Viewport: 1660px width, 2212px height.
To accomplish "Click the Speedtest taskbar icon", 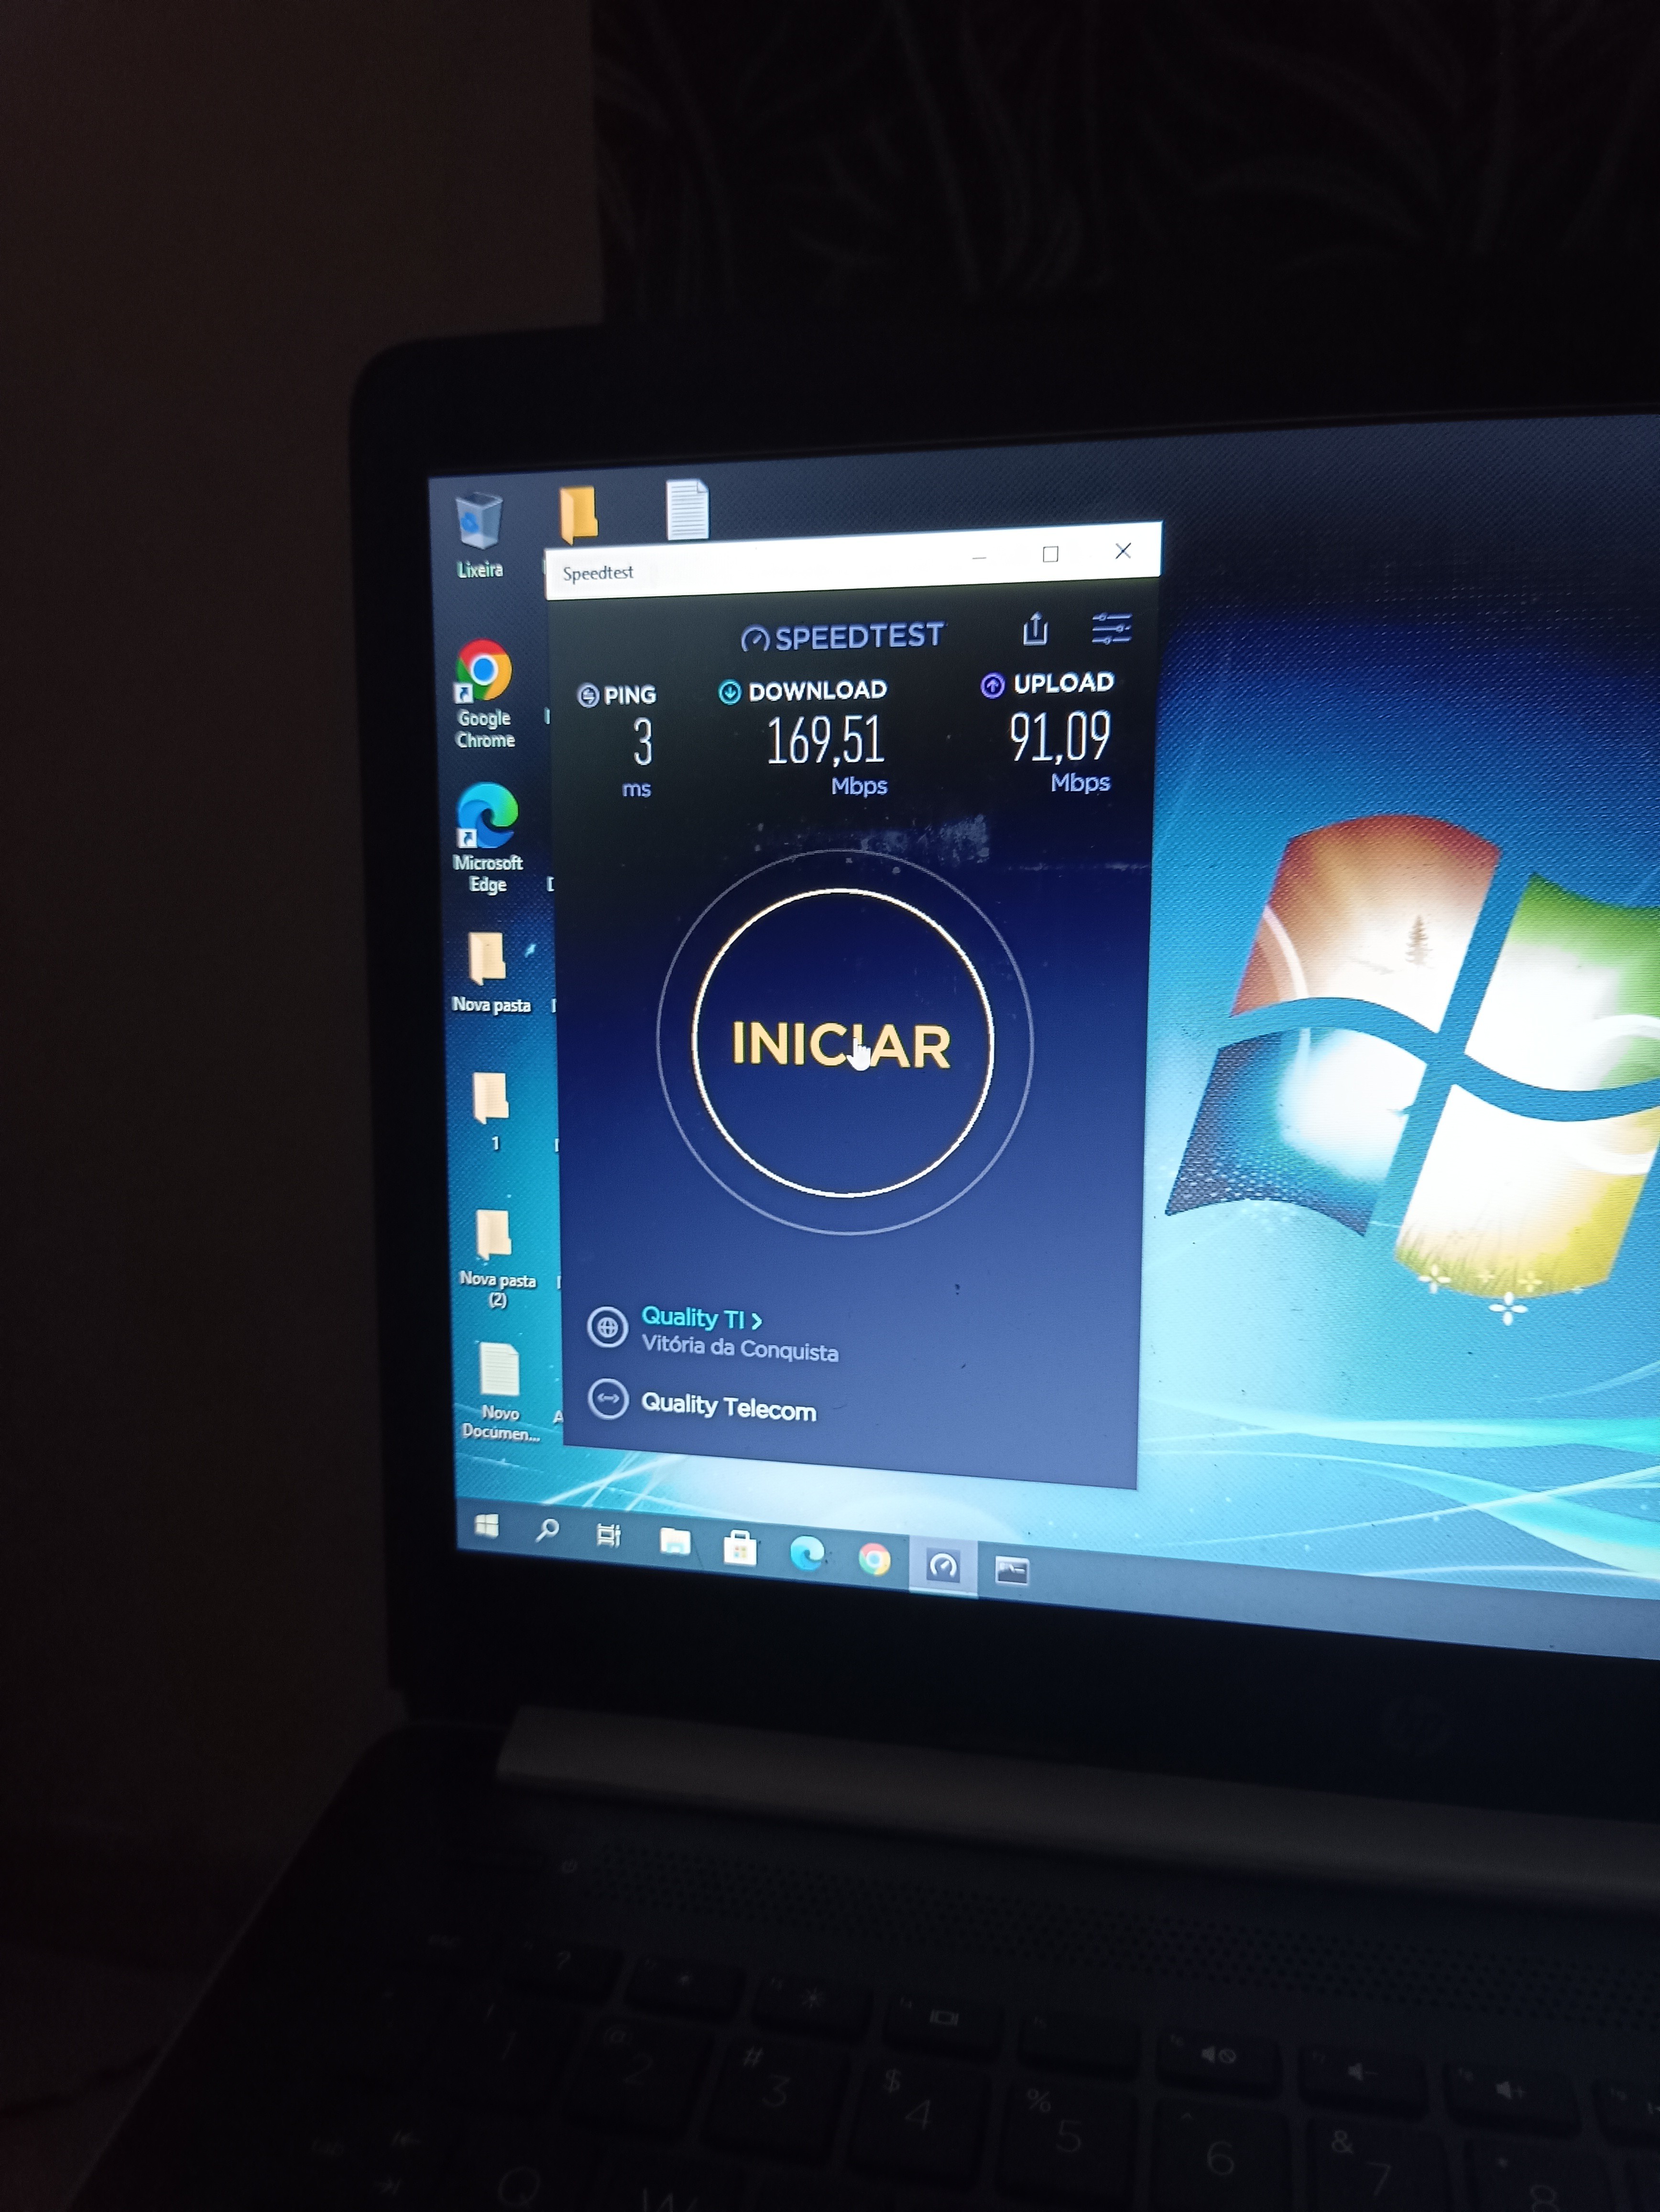I will (942, 1566).
